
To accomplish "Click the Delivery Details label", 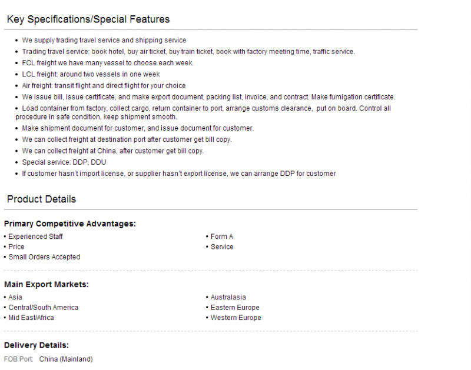I will click(37, 345).
